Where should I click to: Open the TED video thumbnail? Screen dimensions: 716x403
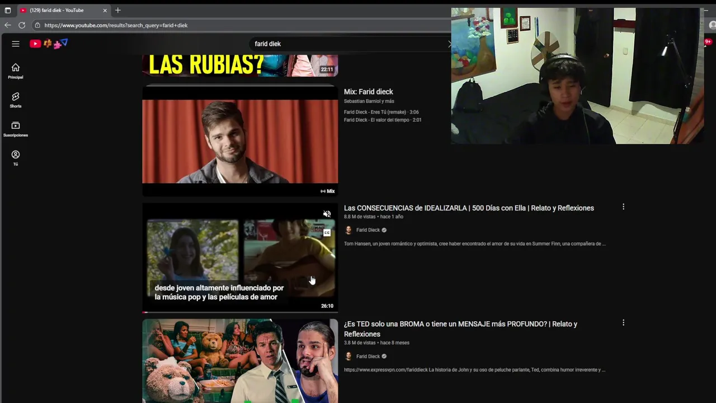(240, 361)
